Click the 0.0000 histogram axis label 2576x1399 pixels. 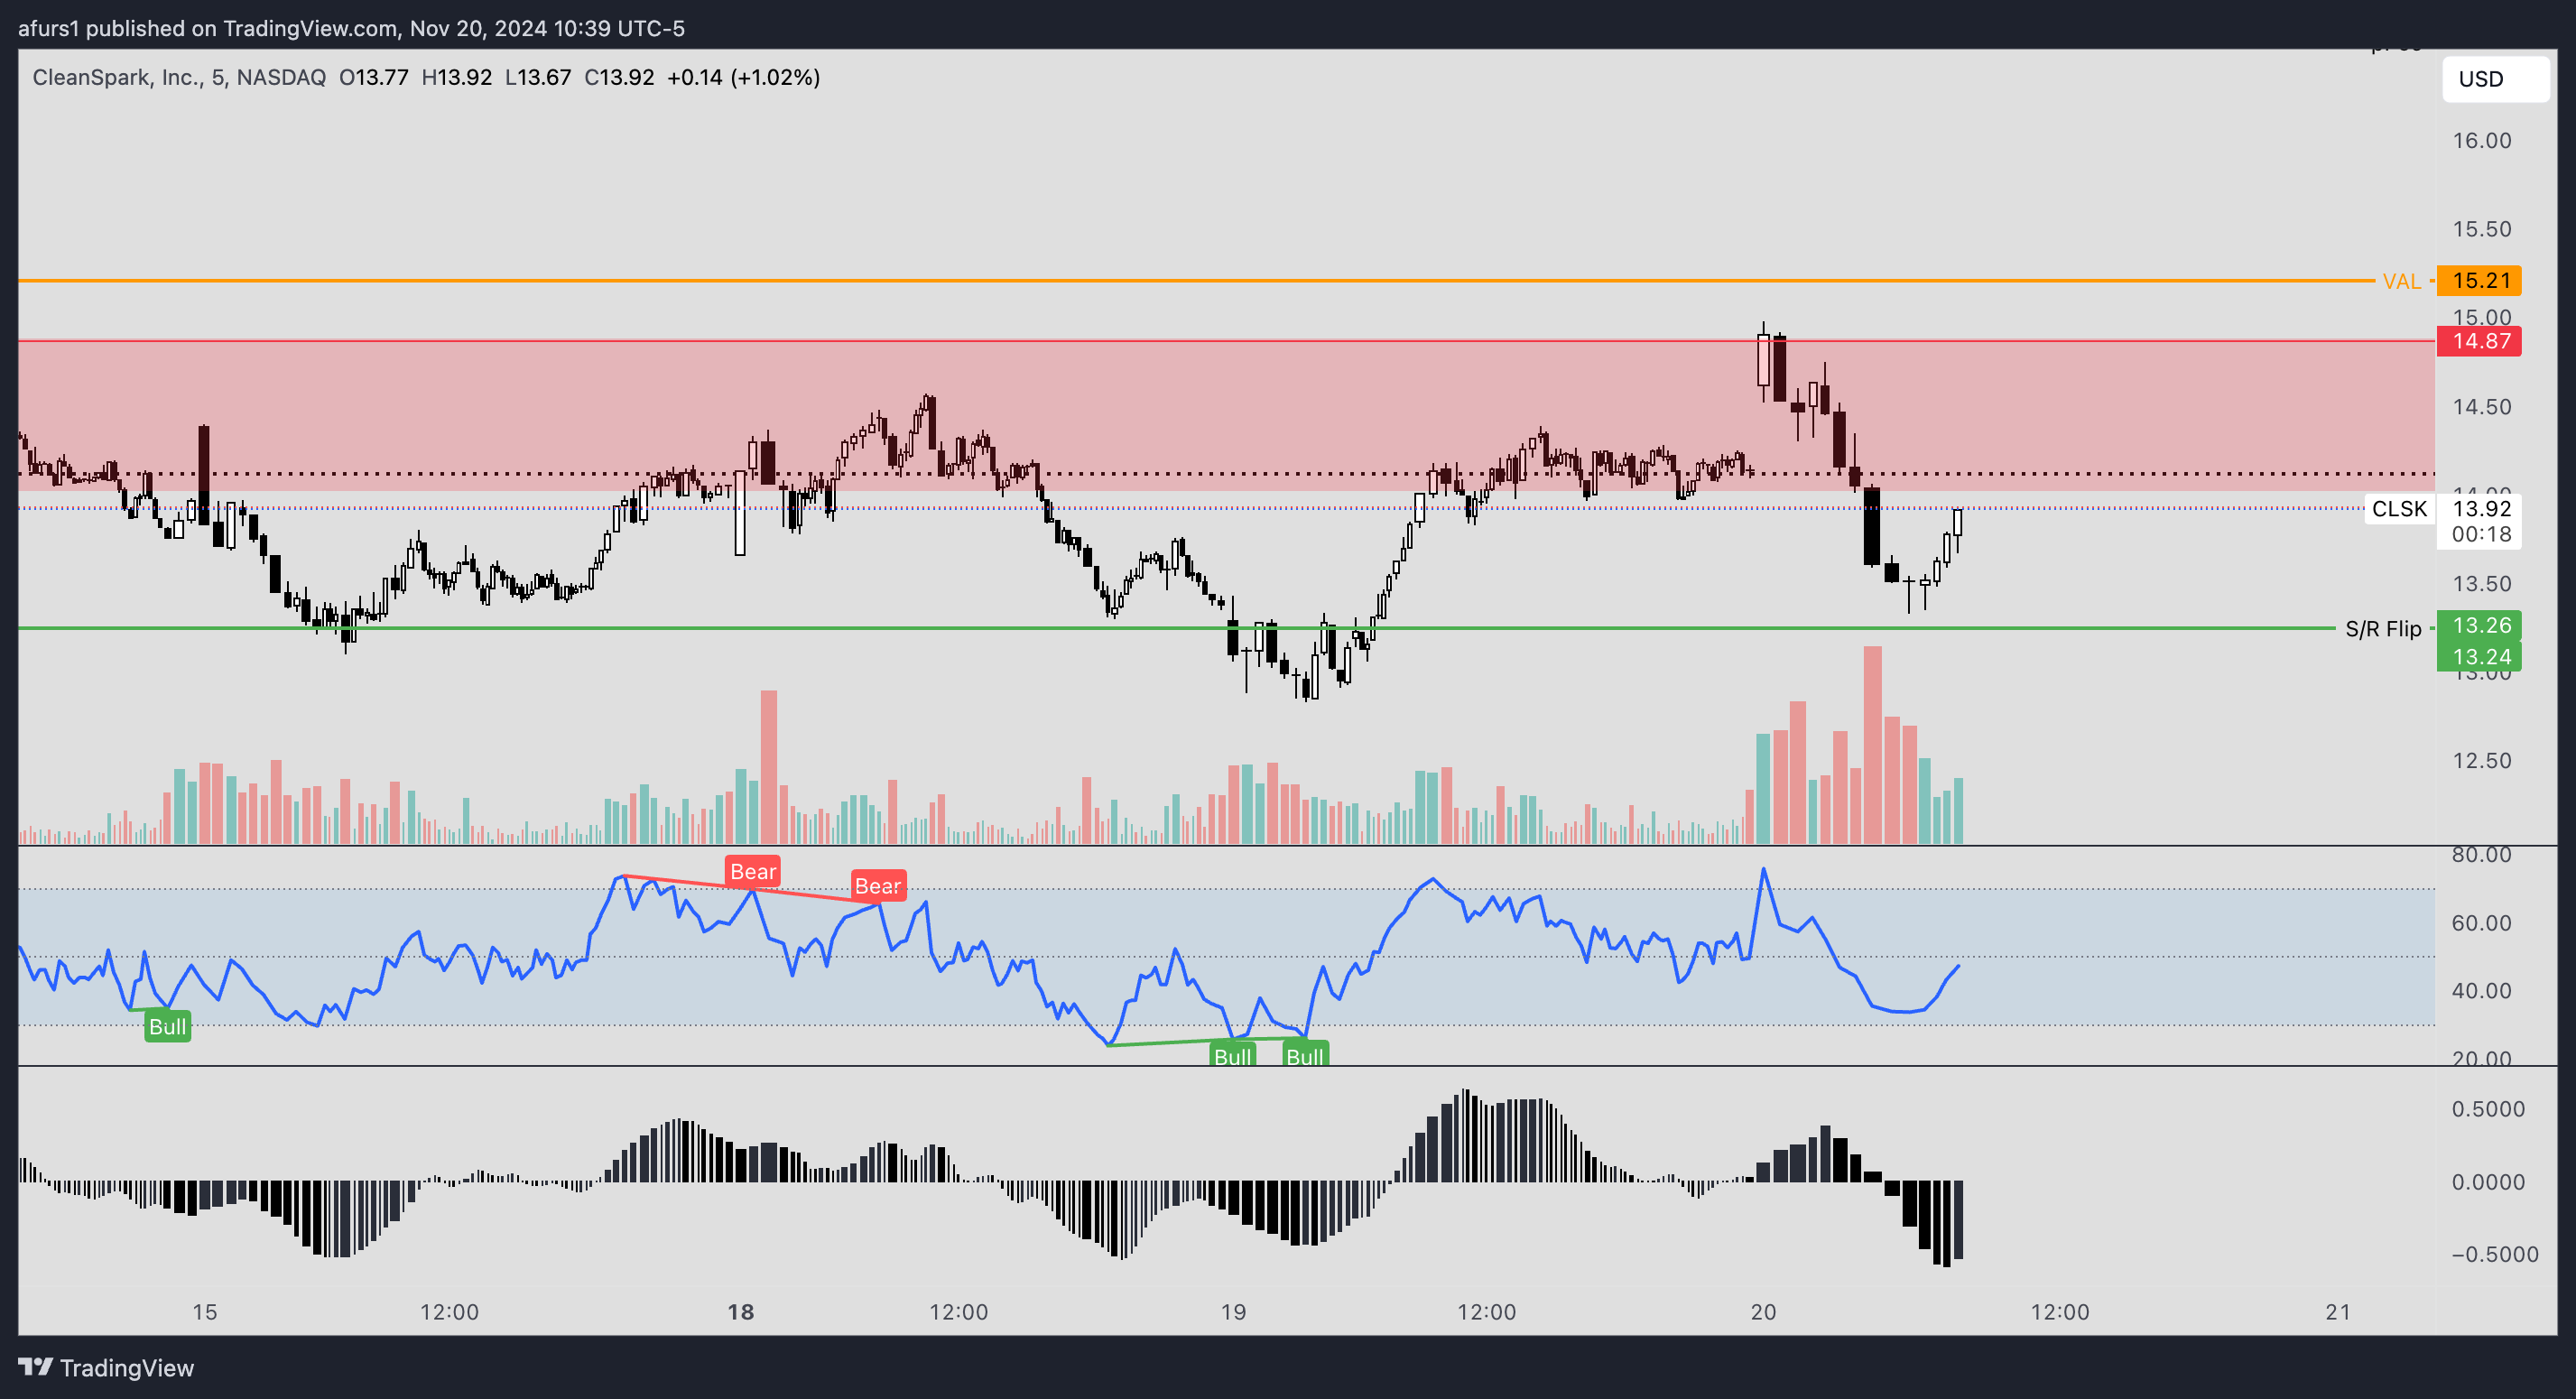click(x=2488, y=1182)
